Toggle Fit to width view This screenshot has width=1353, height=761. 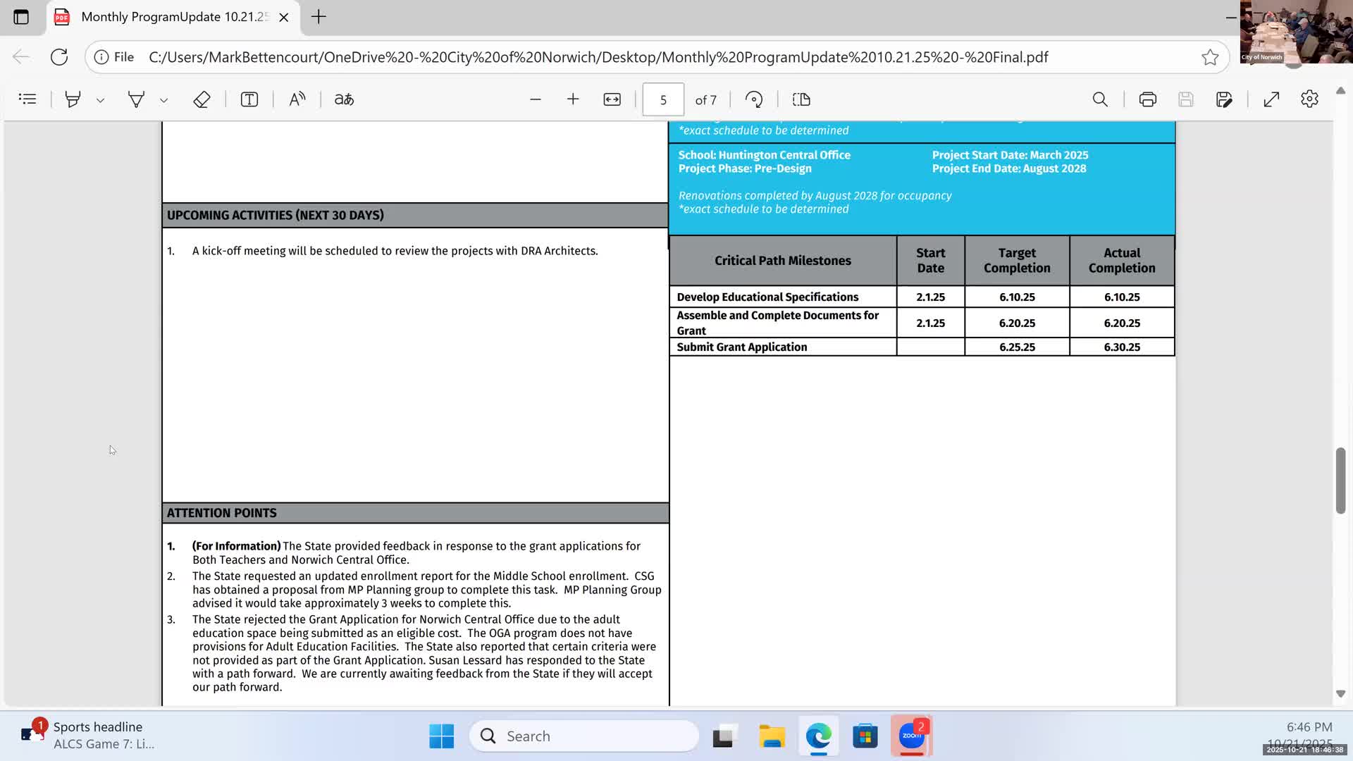(x=612, y=99)
